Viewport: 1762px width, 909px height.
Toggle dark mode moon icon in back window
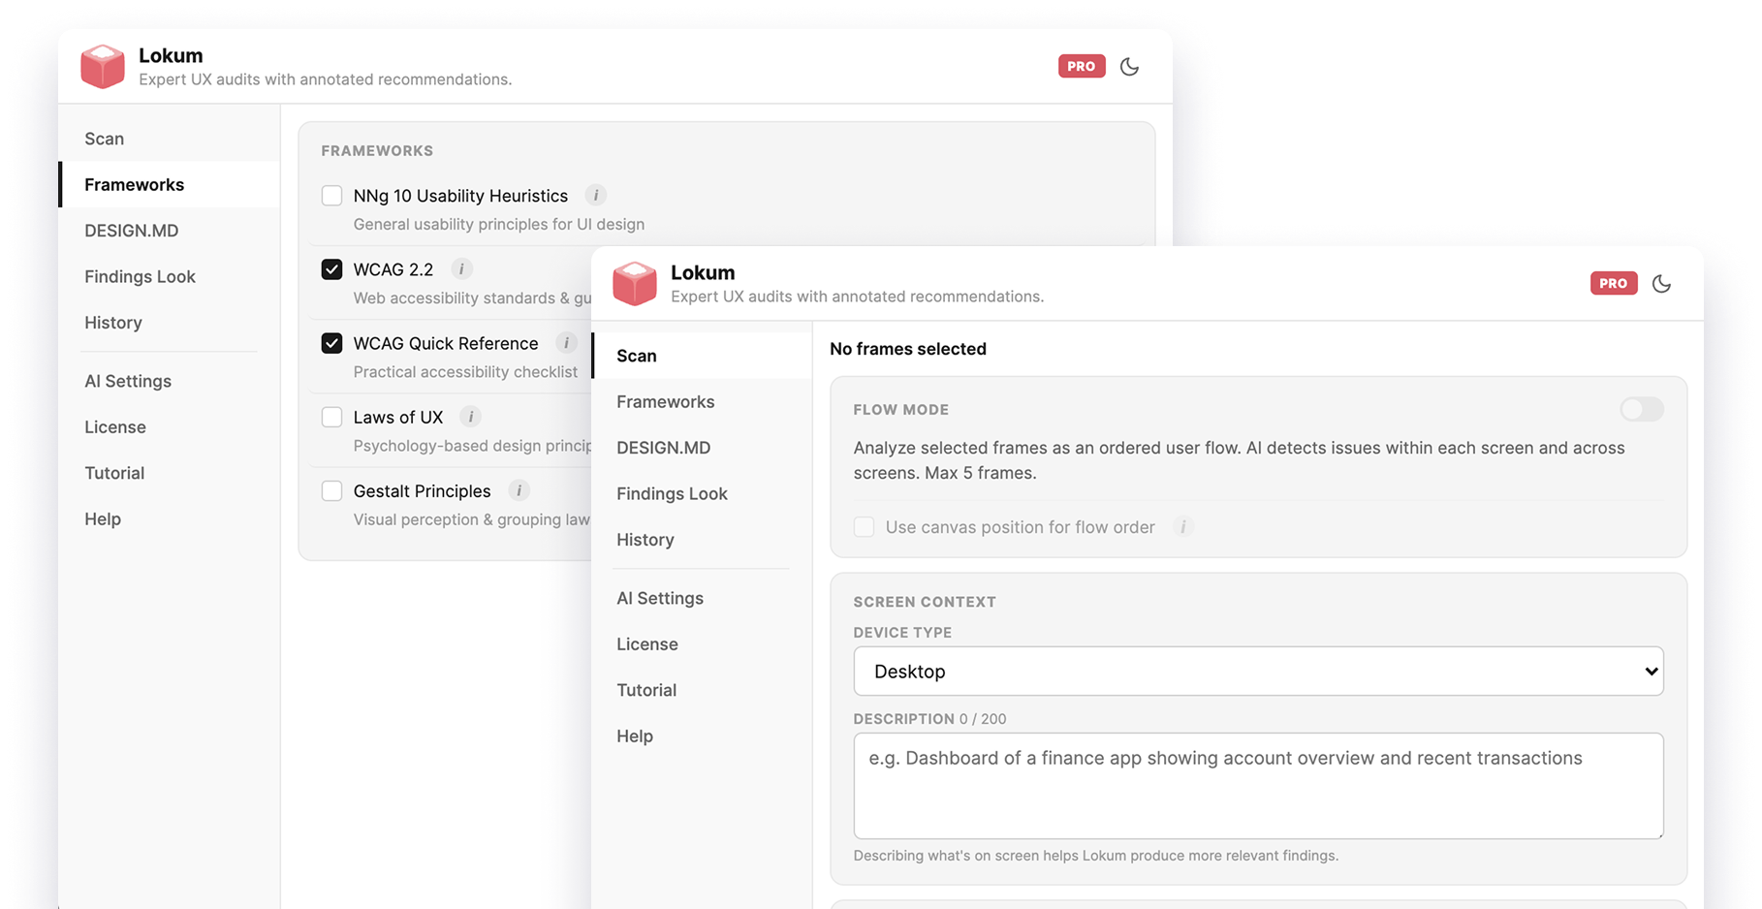(x=1129, y=67)
